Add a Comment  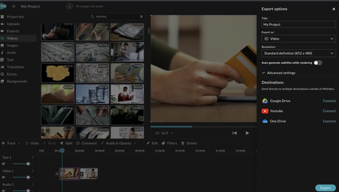pyautogui.click(x=87, y=143)
